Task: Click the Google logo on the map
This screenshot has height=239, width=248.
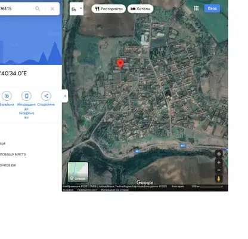Action: coord(145,182)
